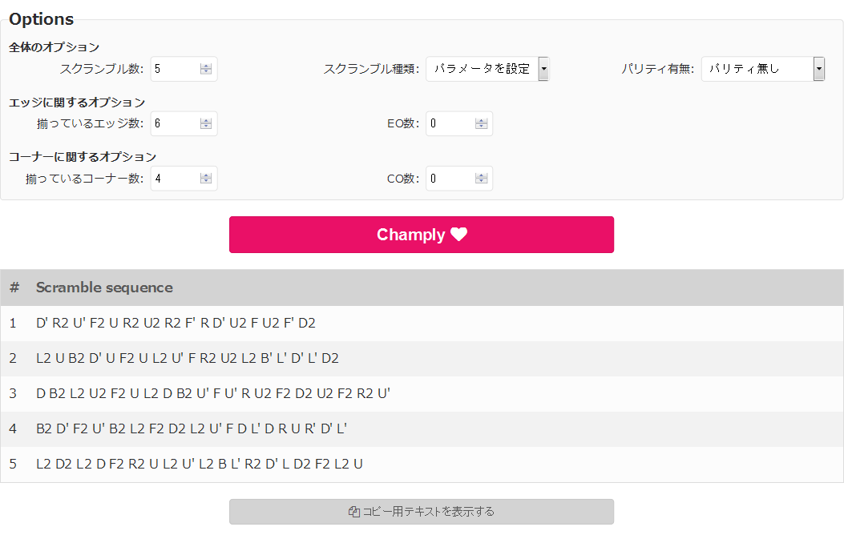Click the pink Champly button
Screen dimensions: 844x535
(422, 235)
